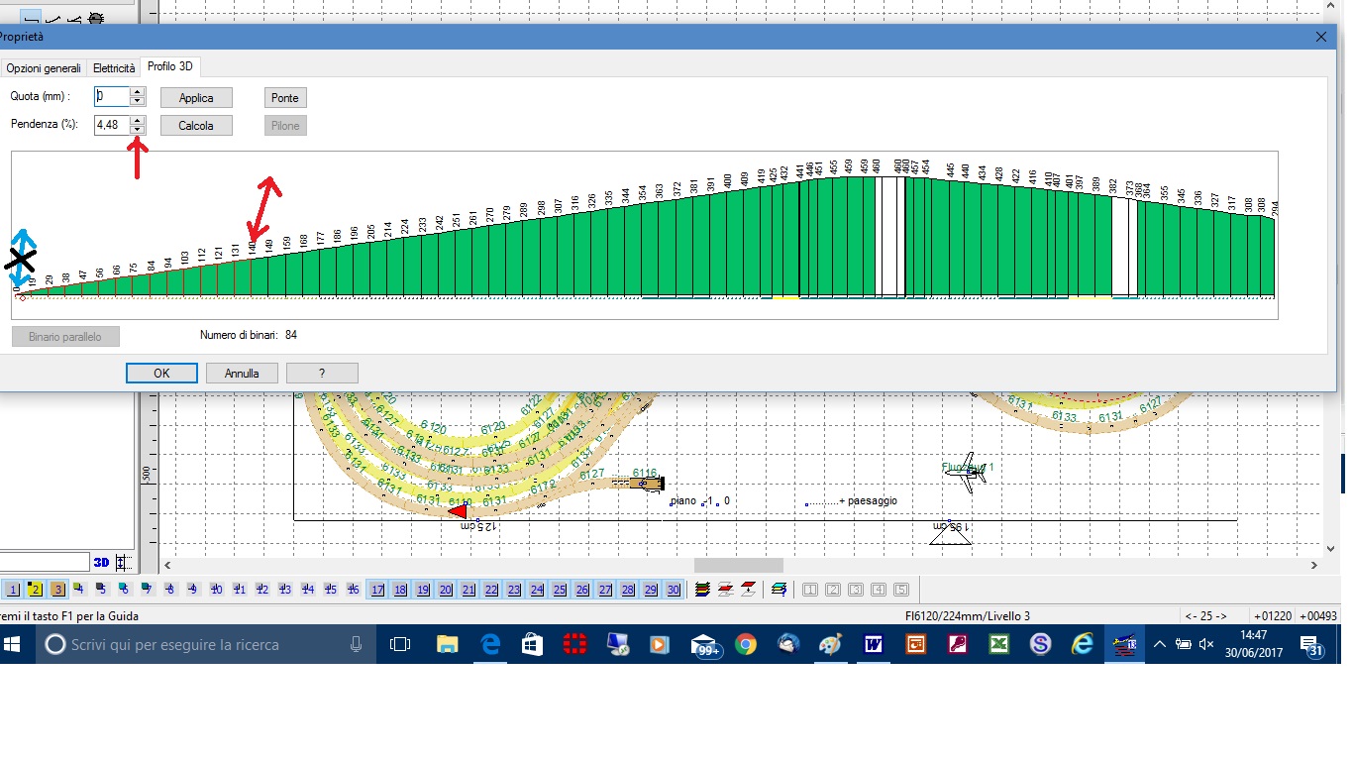This screenshot has height=761, width=1353.
Task: Click the disabled view 1 icon
Action: pos(810,590)
